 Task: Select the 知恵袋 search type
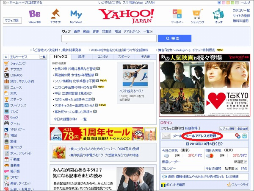point(107,31)
